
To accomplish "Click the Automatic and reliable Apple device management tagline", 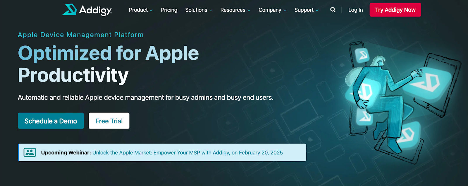I will (146, 97).
